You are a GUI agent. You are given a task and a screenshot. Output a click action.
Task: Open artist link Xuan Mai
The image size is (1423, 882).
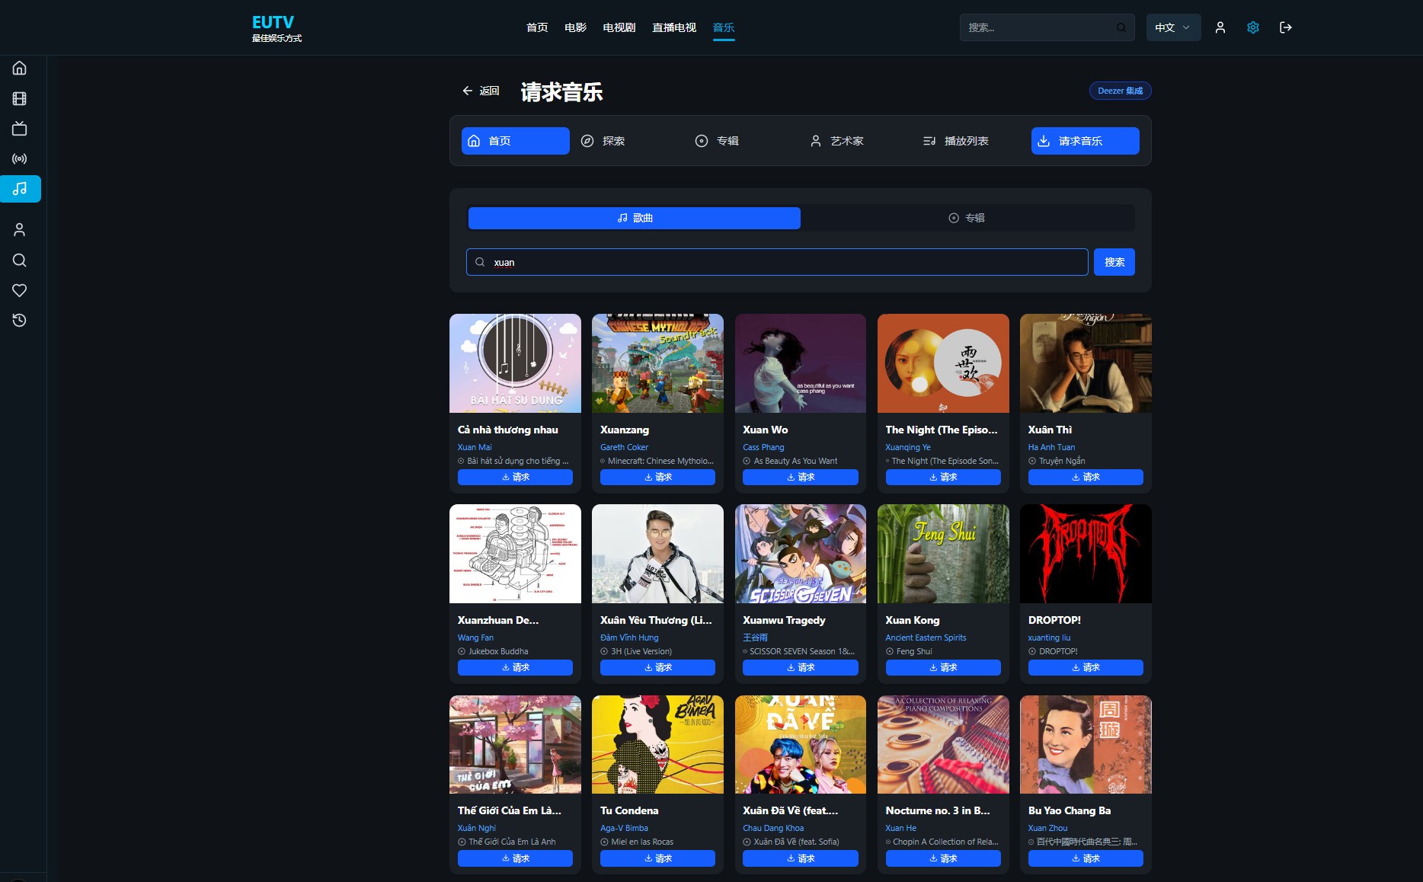pyautogui.click(x=475, y=447)
